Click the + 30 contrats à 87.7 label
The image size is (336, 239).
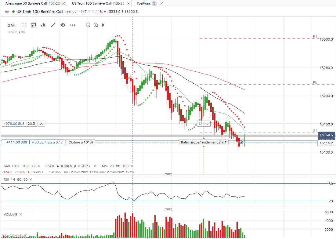[47, 142]
